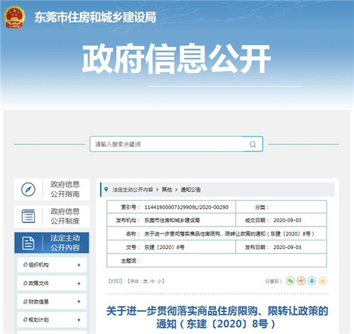Open 法定主动公开内容 breadcrumb link
This screenshot has width=354, height=334.
tap(132, 190)
